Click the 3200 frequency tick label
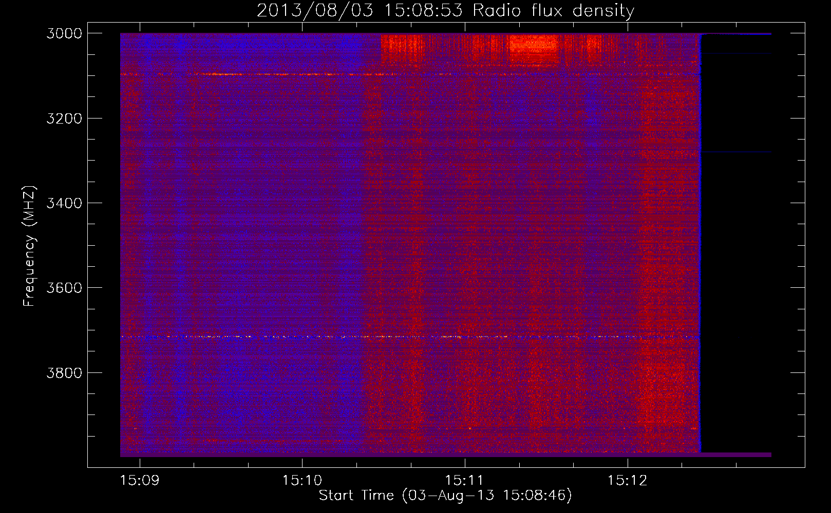Screen dimensions: 831x513 [64, 119]
